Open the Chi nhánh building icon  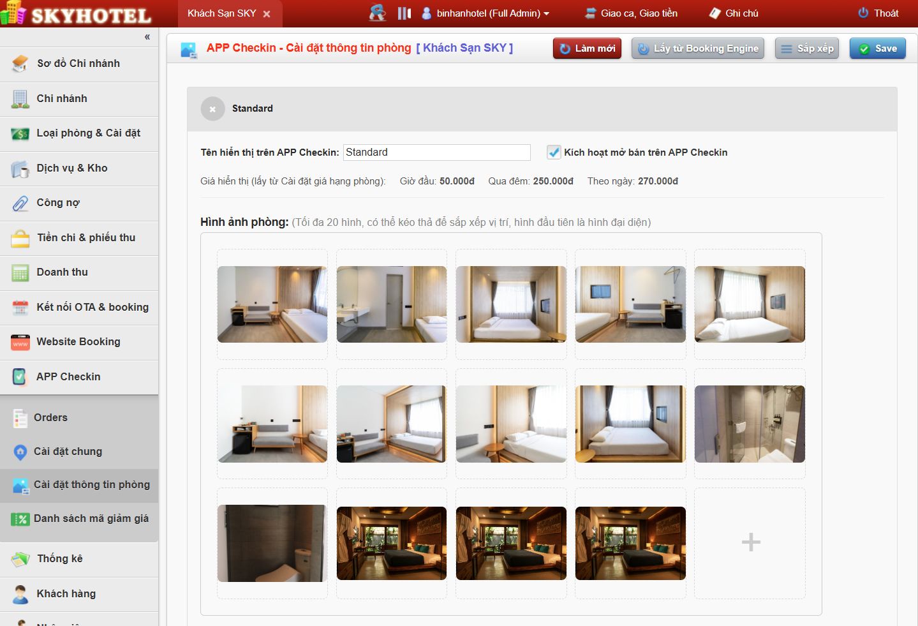20,99
